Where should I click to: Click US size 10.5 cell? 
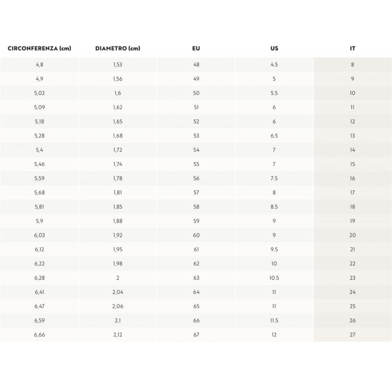point(274,278)
